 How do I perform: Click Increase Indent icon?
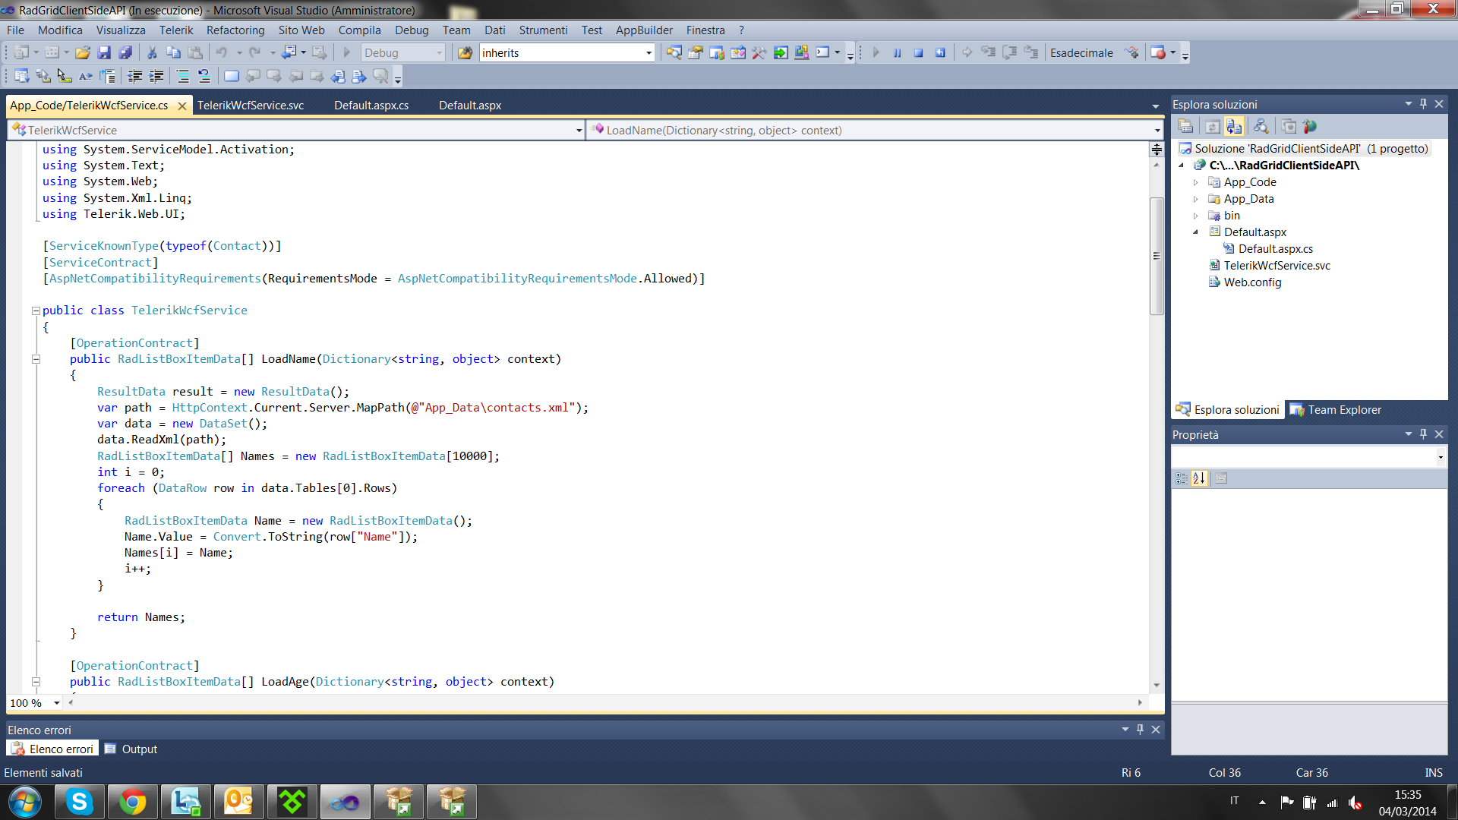pos(156,76)
